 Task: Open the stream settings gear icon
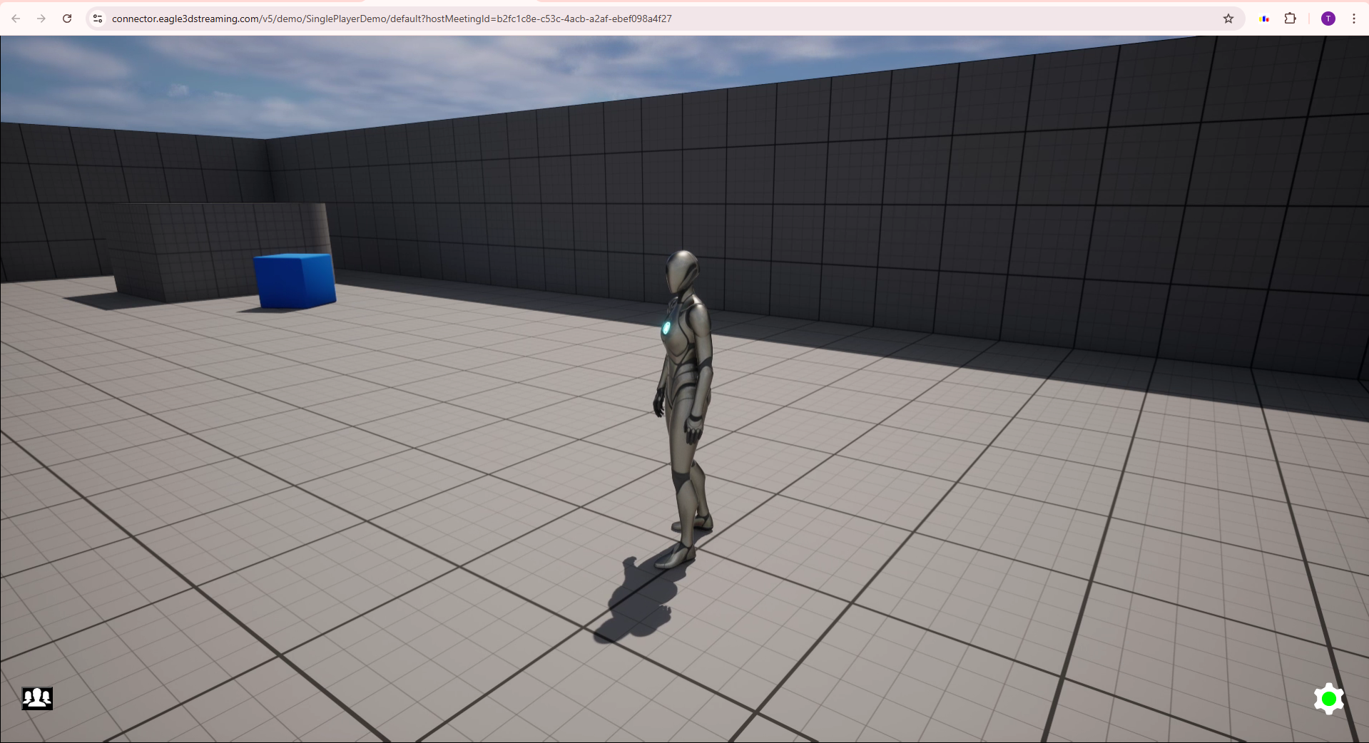1328,699
